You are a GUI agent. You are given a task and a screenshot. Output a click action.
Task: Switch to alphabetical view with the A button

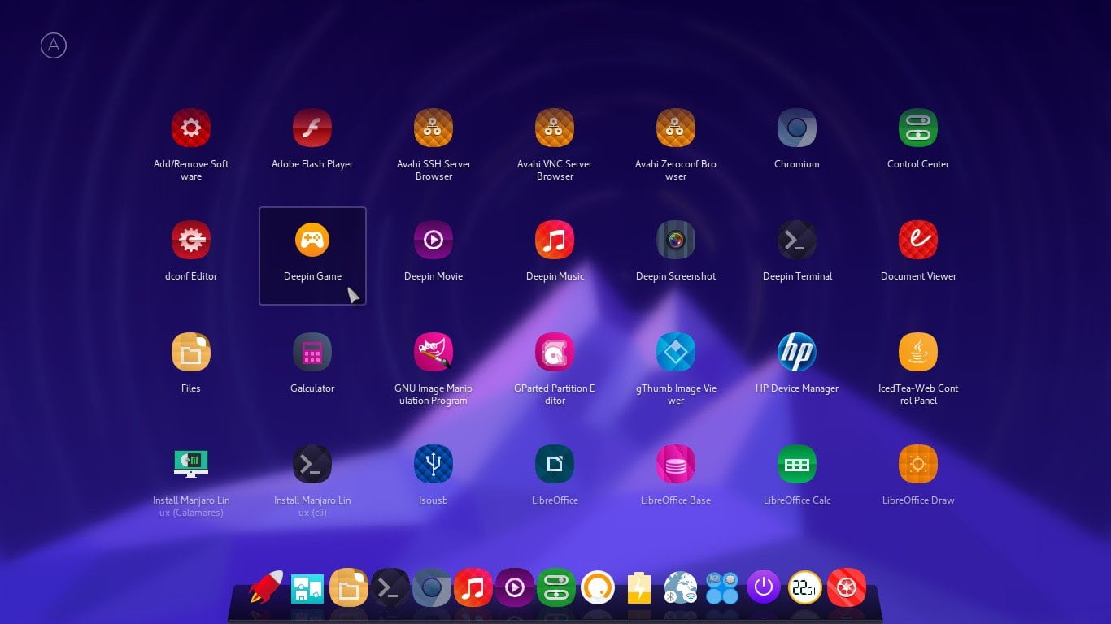point(54,45)
